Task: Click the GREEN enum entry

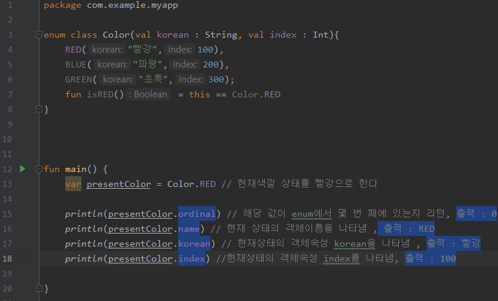Action: (x=78, y=79)
